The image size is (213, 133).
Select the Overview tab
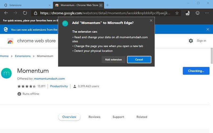69,117
